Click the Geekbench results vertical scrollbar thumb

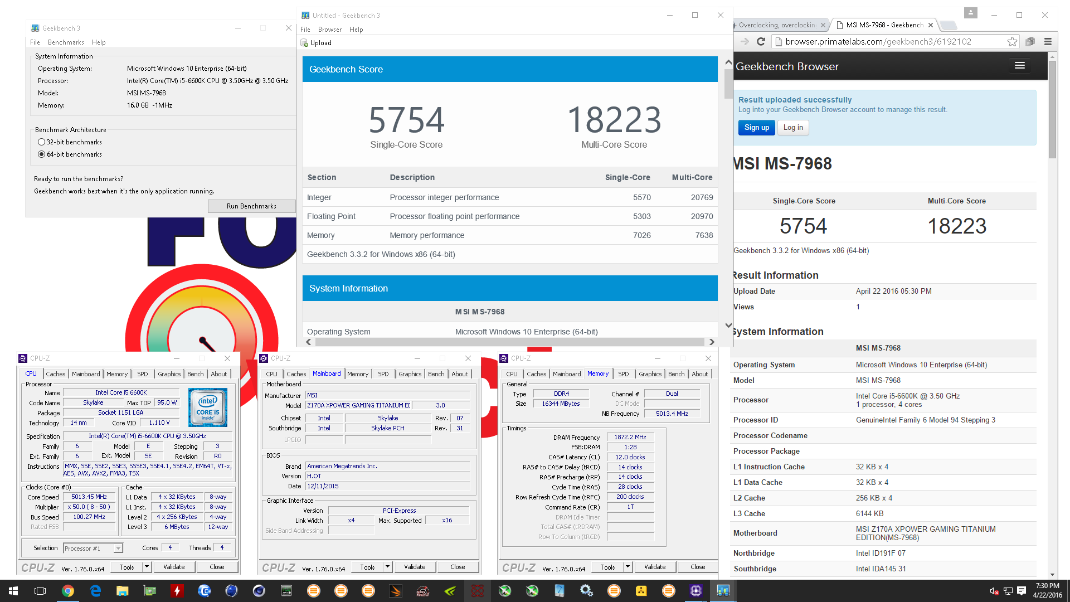[x=728, y=84]
